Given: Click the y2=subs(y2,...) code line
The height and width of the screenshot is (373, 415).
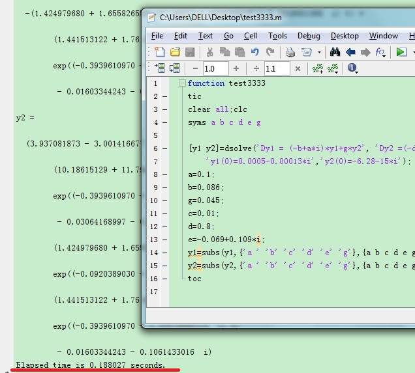Looking at the screenshot, I should [x=301, y=266].
